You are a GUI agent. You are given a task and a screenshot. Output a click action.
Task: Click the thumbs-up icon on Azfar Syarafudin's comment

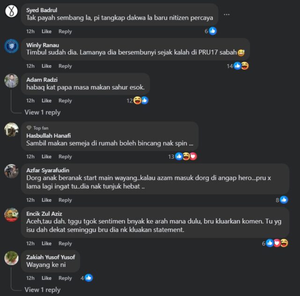click(284, 200)
